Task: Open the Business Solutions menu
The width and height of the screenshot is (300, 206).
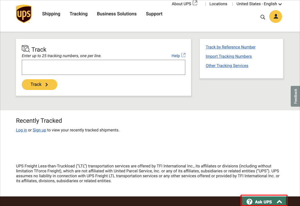Action: click(x=117, y=14)
